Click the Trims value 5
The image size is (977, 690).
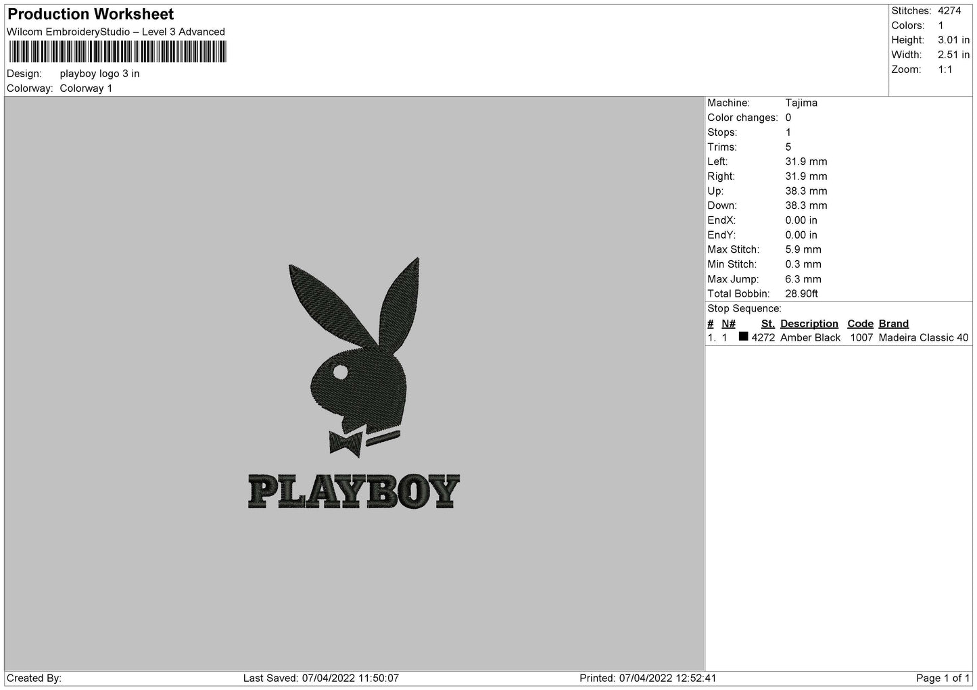pos(788,147)
